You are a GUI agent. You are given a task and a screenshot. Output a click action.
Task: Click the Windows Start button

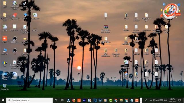coord(3,100)
